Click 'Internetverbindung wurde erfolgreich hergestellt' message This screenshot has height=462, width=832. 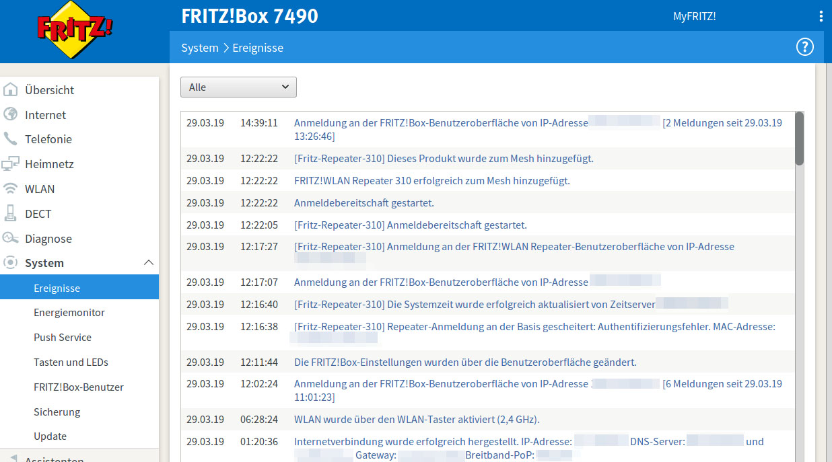click(x=529, y=448)
